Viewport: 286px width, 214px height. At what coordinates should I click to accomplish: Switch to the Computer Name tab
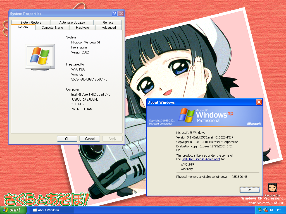point(52,28)
